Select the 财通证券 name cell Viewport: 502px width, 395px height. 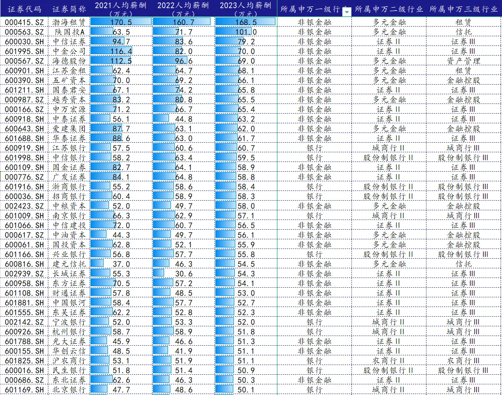click(x=69, y=293)
